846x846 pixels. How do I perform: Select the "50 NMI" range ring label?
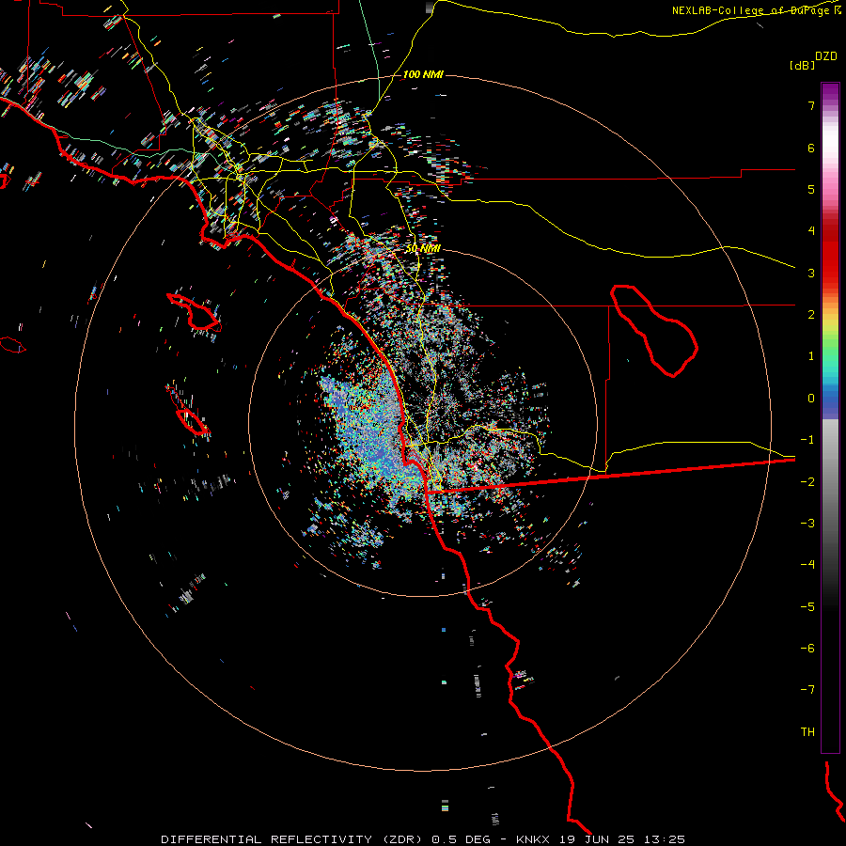(423, 249)
